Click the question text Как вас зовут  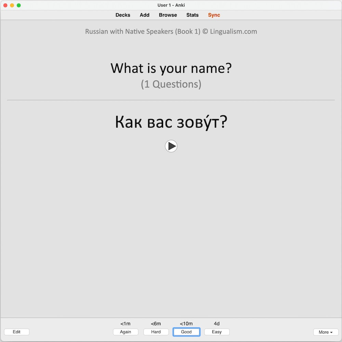(x=171, y=122)
